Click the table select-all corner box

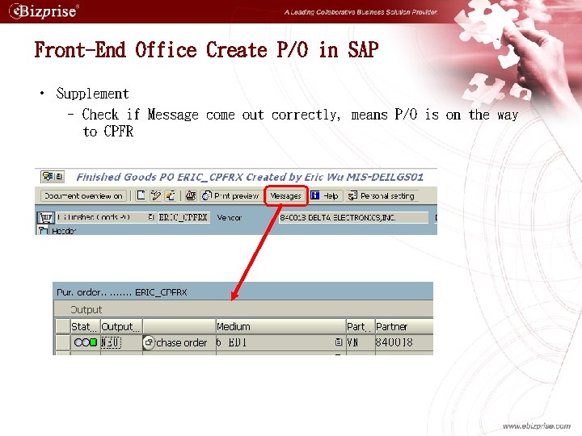tap(63, 326)
